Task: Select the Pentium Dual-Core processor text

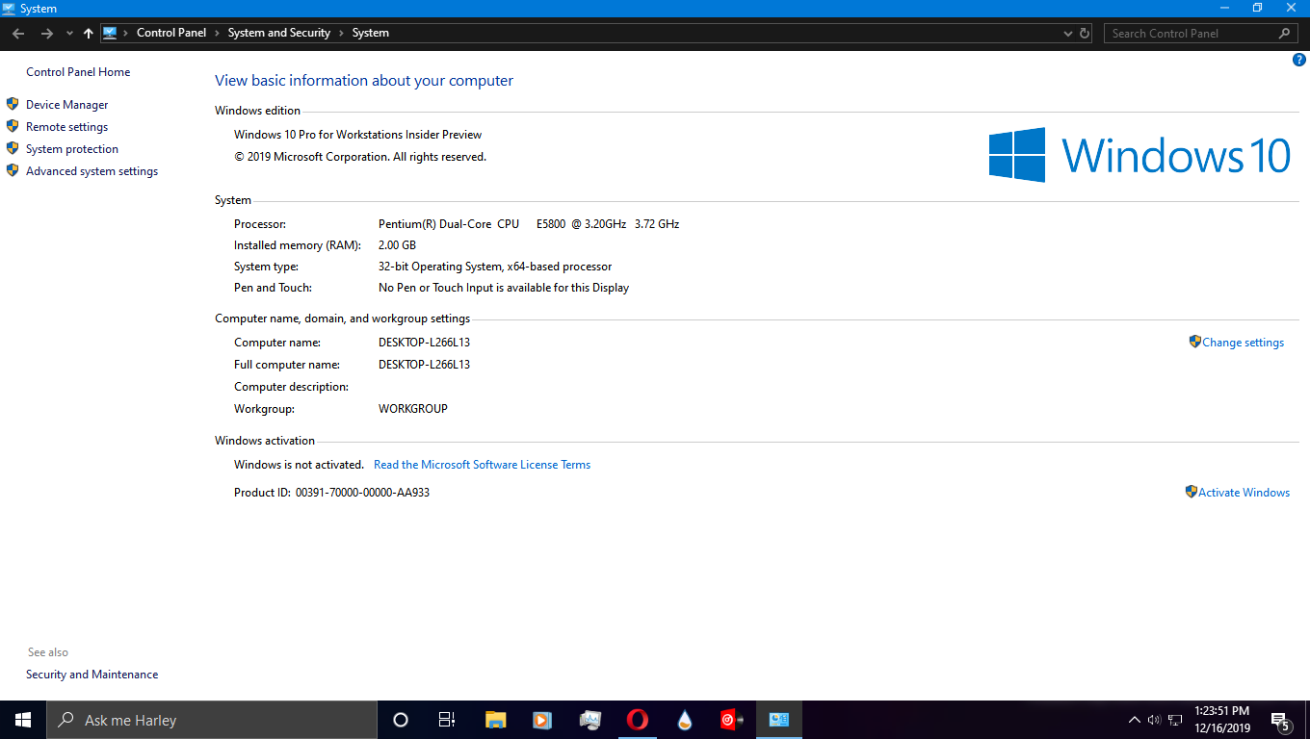Action: point(529,224)
